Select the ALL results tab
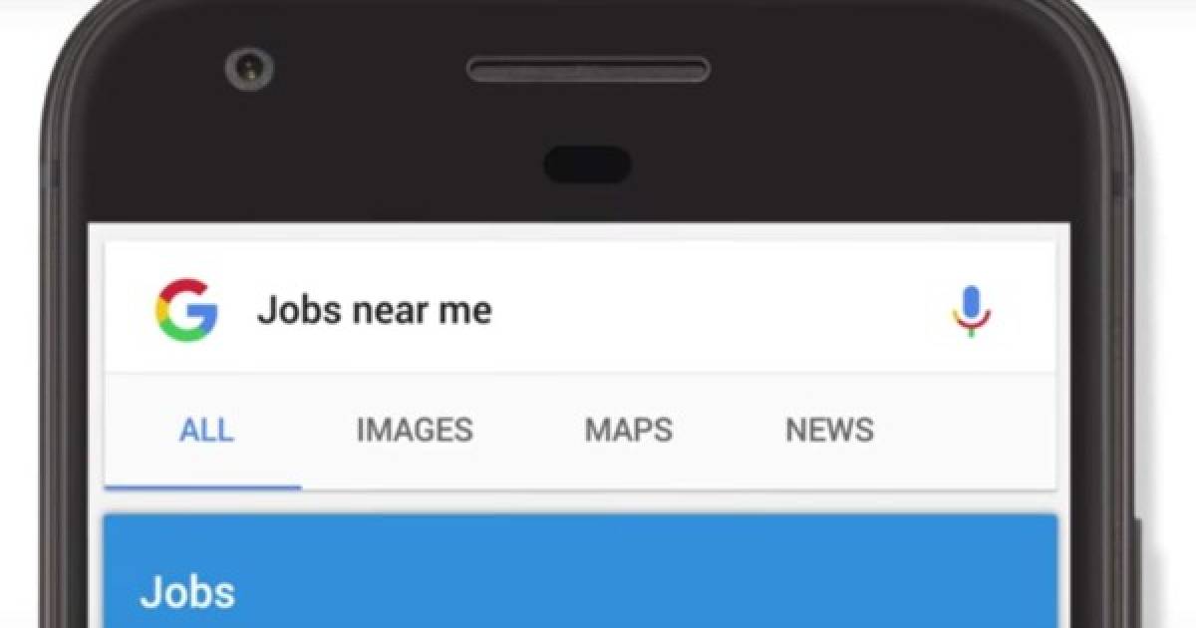This screenshot has width=1196, height=628. [x=206, y=431]
